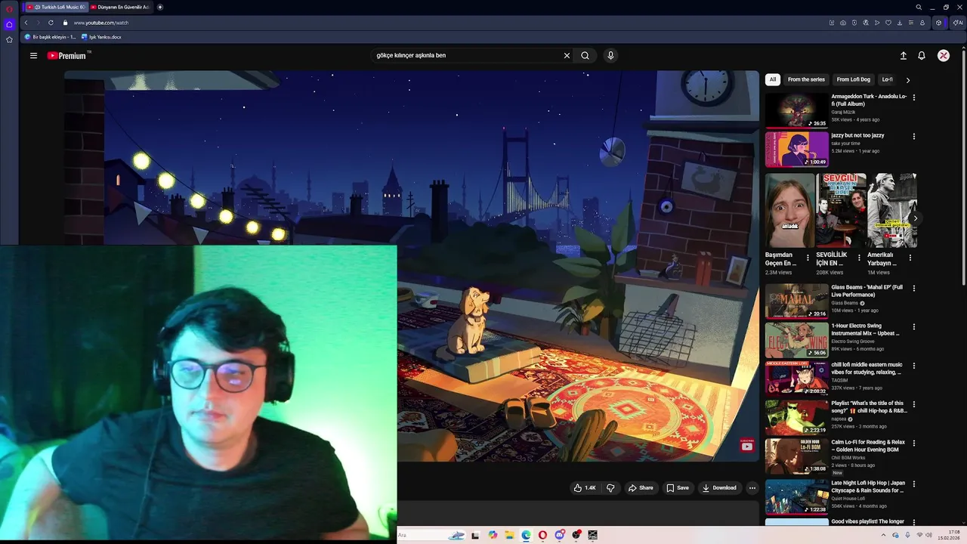This screenshot has width=967, height=544.
Task: Search open tabs with the magnifier
Action: pos(919,7)
